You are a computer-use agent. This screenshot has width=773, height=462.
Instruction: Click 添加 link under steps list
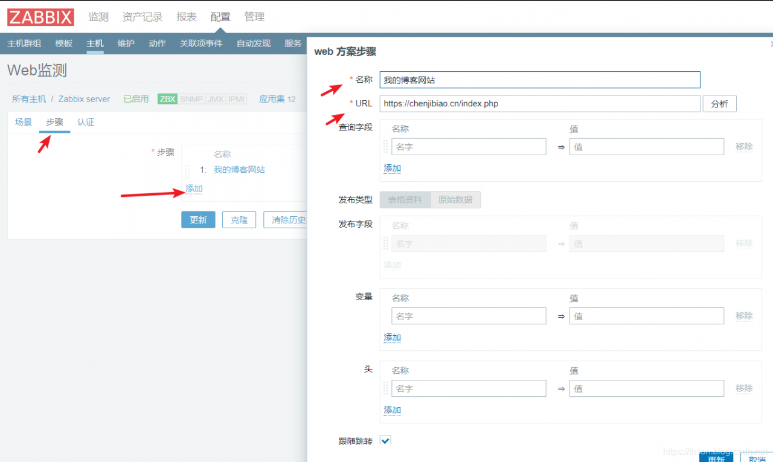point(194,188)
